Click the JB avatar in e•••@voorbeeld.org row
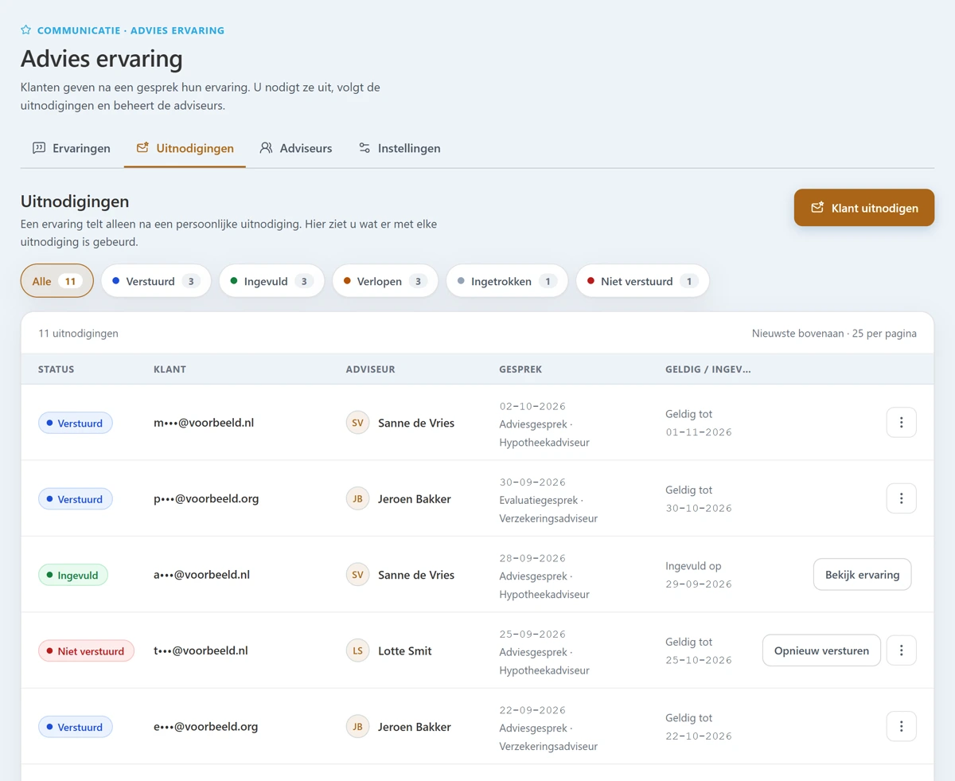Viewport: 955px width, 781px height. pos(358,727)
